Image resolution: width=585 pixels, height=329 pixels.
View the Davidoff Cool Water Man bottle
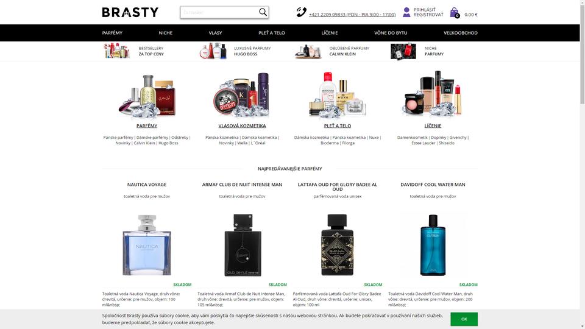click(x=433, y=245)
